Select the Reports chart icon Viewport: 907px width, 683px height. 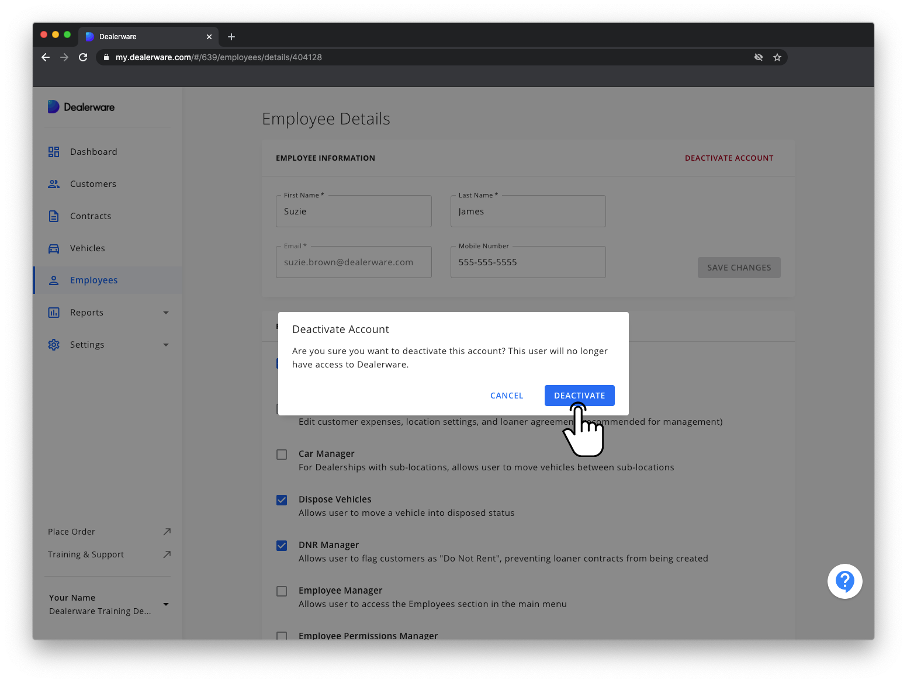point(54,312)
